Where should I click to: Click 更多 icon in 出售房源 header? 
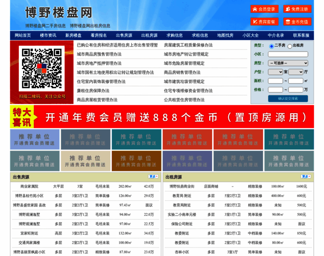[x=153, y=176]
